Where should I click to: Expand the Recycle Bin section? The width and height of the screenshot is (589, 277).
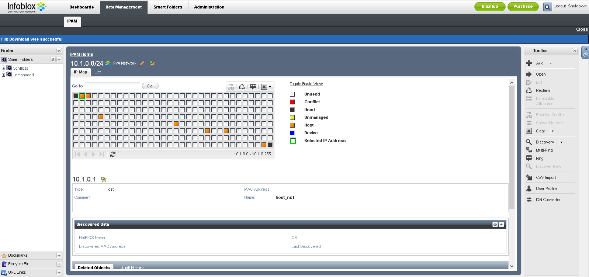[x=59, y=264]
